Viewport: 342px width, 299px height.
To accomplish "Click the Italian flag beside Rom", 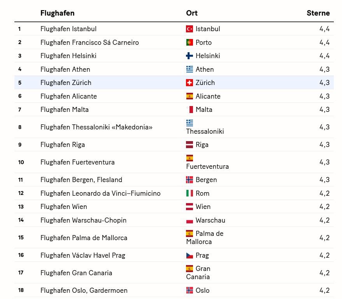I will (189, 193).
